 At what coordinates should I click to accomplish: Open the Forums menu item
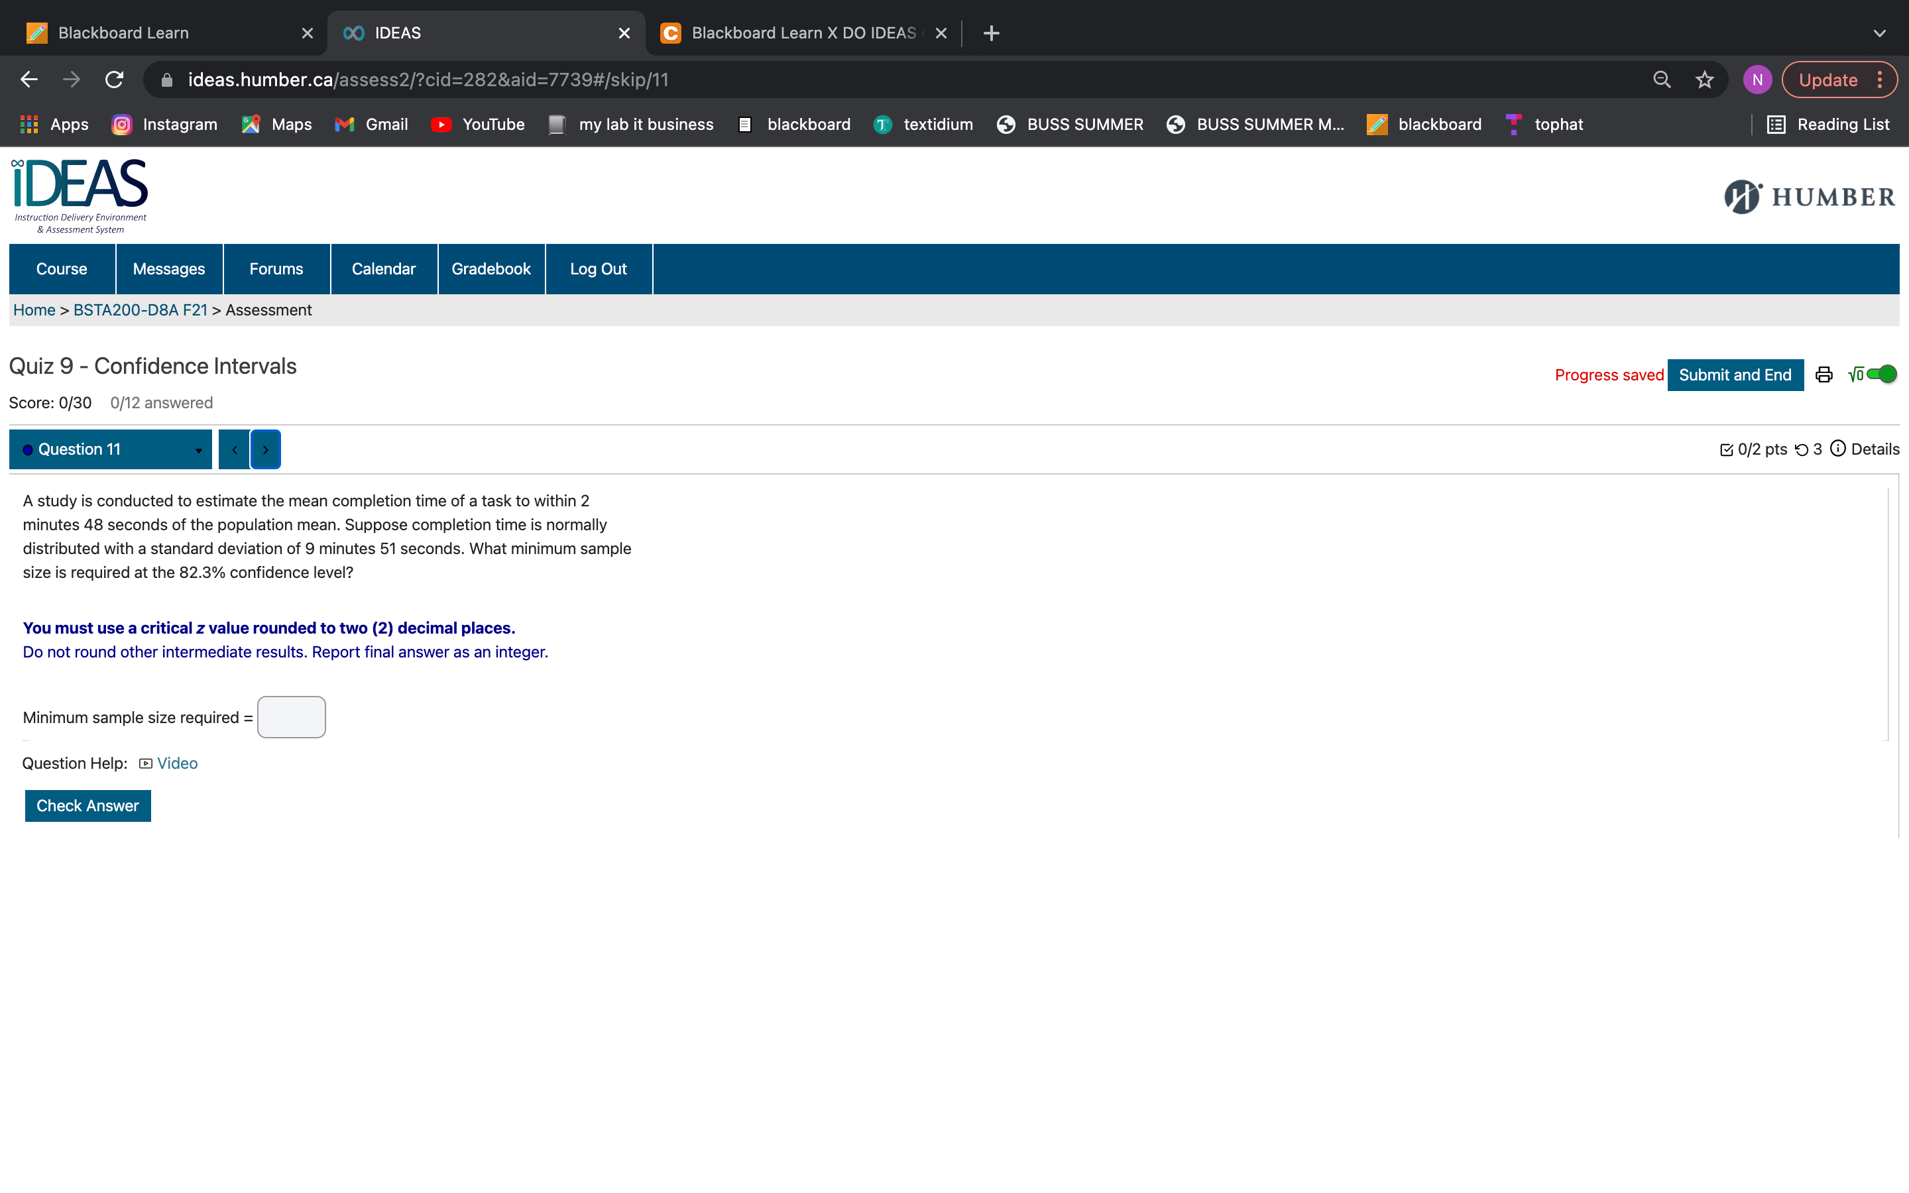click(x=276, y=269)
